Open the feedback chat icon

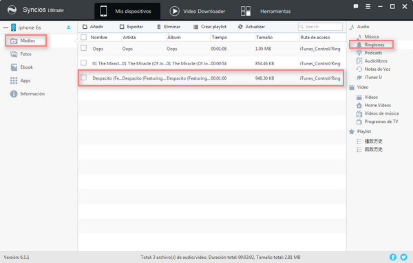[x=356, y=6]
